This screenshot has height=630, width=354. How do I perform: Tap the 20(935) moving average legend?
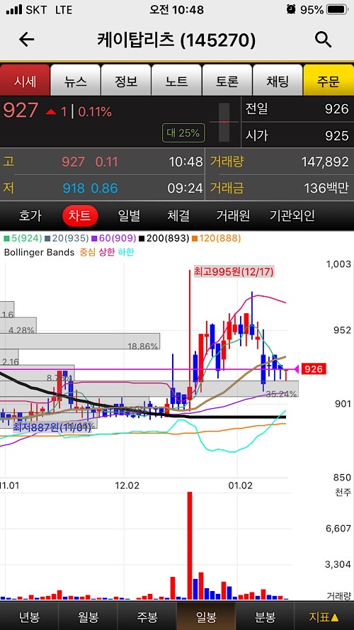(x=67, y=239)
